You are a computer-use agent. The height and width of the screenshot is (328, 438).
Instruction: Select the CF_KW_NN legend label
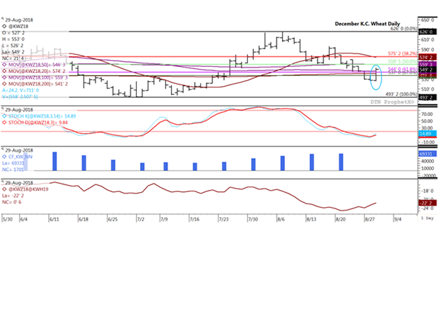tap(21, 156)
